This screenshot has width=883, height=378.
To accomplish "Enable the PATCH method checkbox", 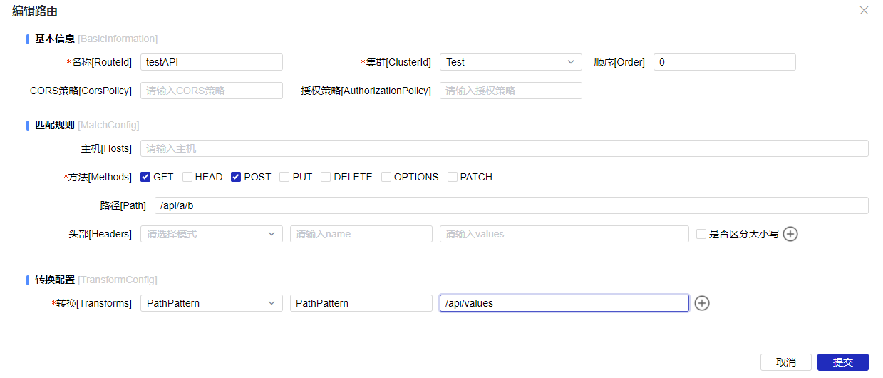I will (x=453, y=177).
